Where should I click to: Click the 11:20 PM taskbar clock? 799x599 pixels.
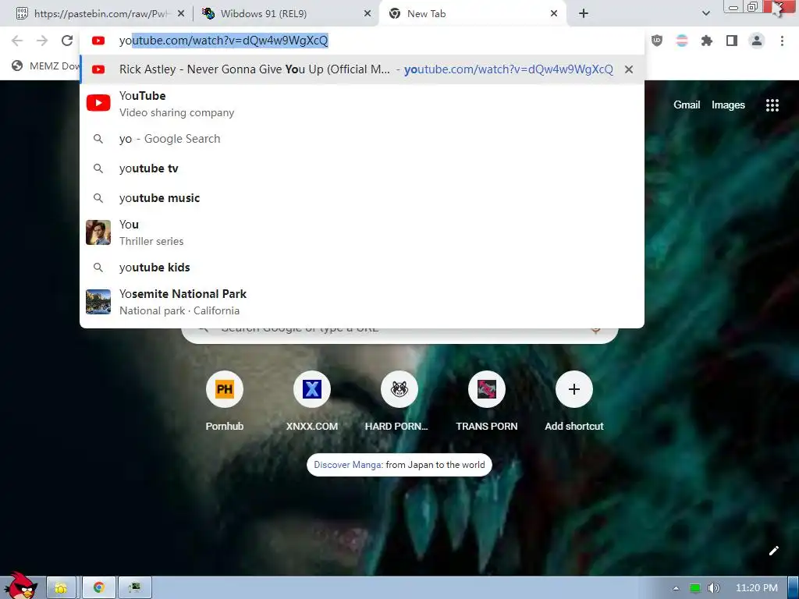click(x=756, y=588)
